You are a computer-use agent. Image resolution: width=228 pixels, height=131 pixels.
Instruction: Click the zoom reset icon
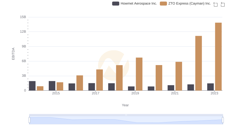223,4
